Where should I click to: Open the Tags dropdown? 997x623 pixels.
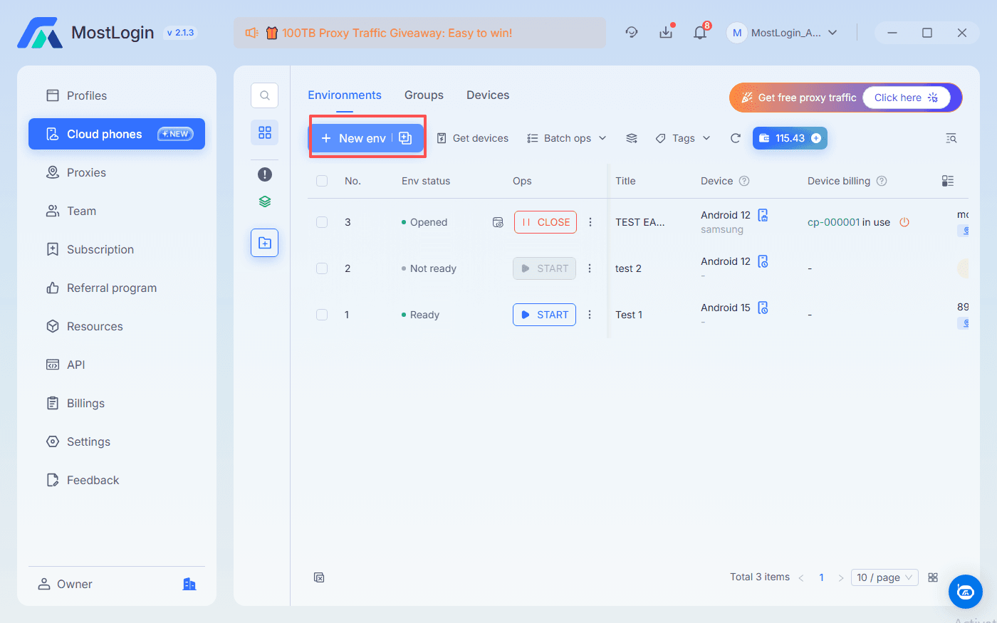(683, 138)
